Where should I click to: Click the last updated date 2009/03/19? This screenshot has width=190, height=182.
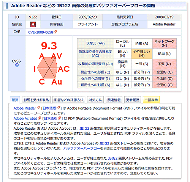(164, 17)
